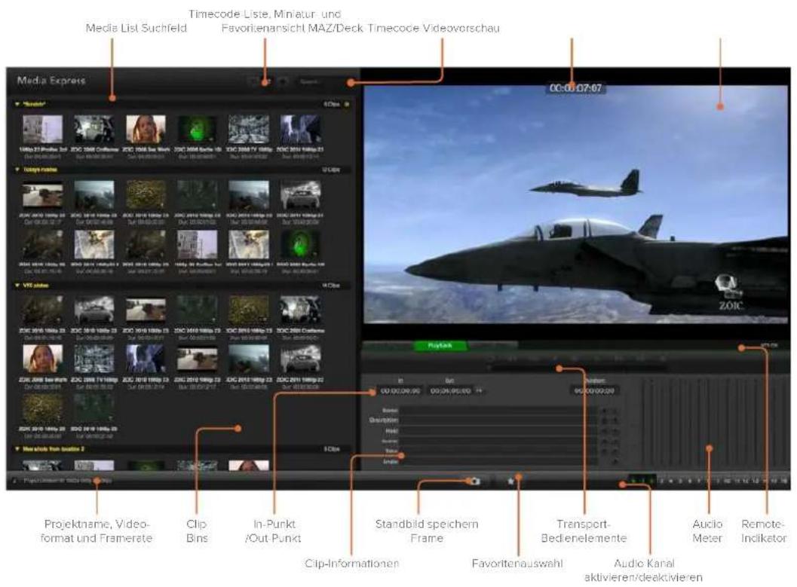Viewport: 797px width, 587px height.
Task: Click the remote indicator at panel's right edge
Action: click(770, 345)
